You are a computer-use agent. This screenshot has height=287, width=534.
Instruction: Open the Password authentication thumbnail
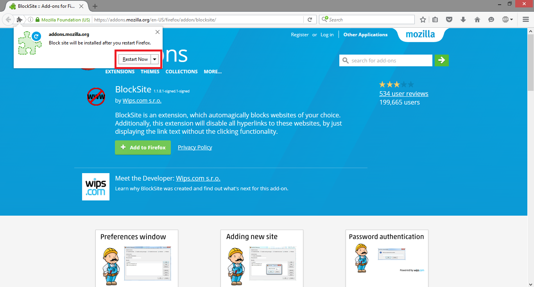[x=387, y=259]
